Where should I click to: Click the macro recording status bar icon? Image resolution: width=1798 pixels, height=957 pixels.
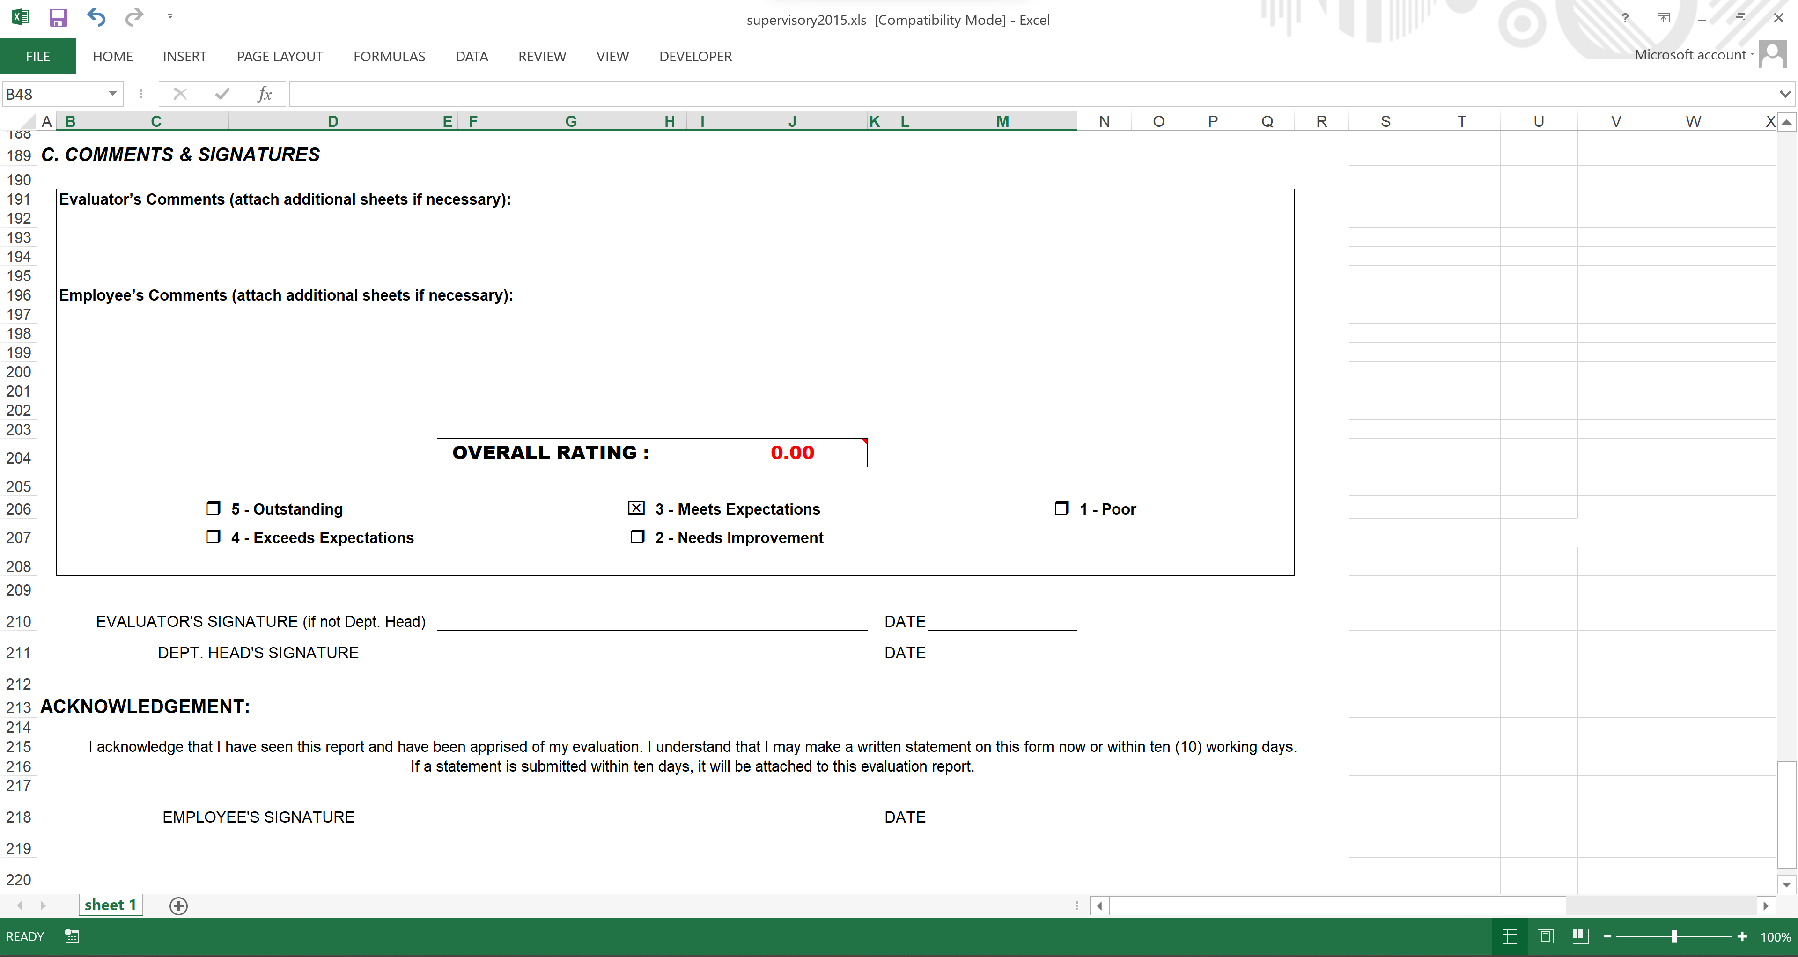[71, 937]
